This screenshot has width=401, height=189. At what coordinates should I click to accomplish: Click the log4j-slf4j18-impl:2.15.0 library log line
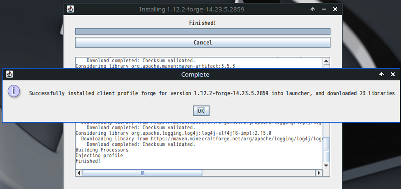pos(173,133)
